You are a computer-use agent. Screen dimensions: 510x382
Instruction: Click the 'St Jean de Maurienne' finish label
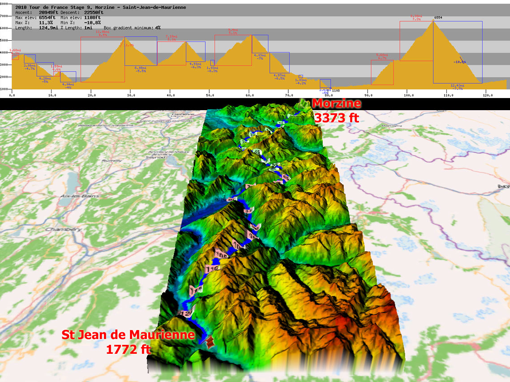tap(128, 335)
